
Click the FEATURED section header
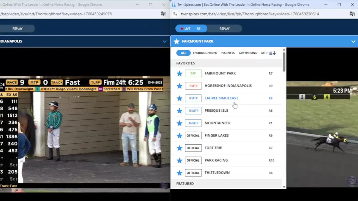185,184
